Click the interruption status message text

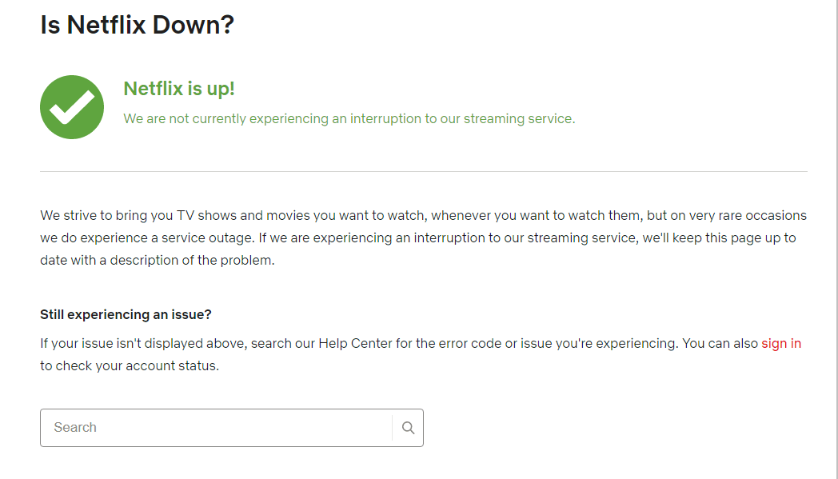pyautogui.click(x=349, y=118)
